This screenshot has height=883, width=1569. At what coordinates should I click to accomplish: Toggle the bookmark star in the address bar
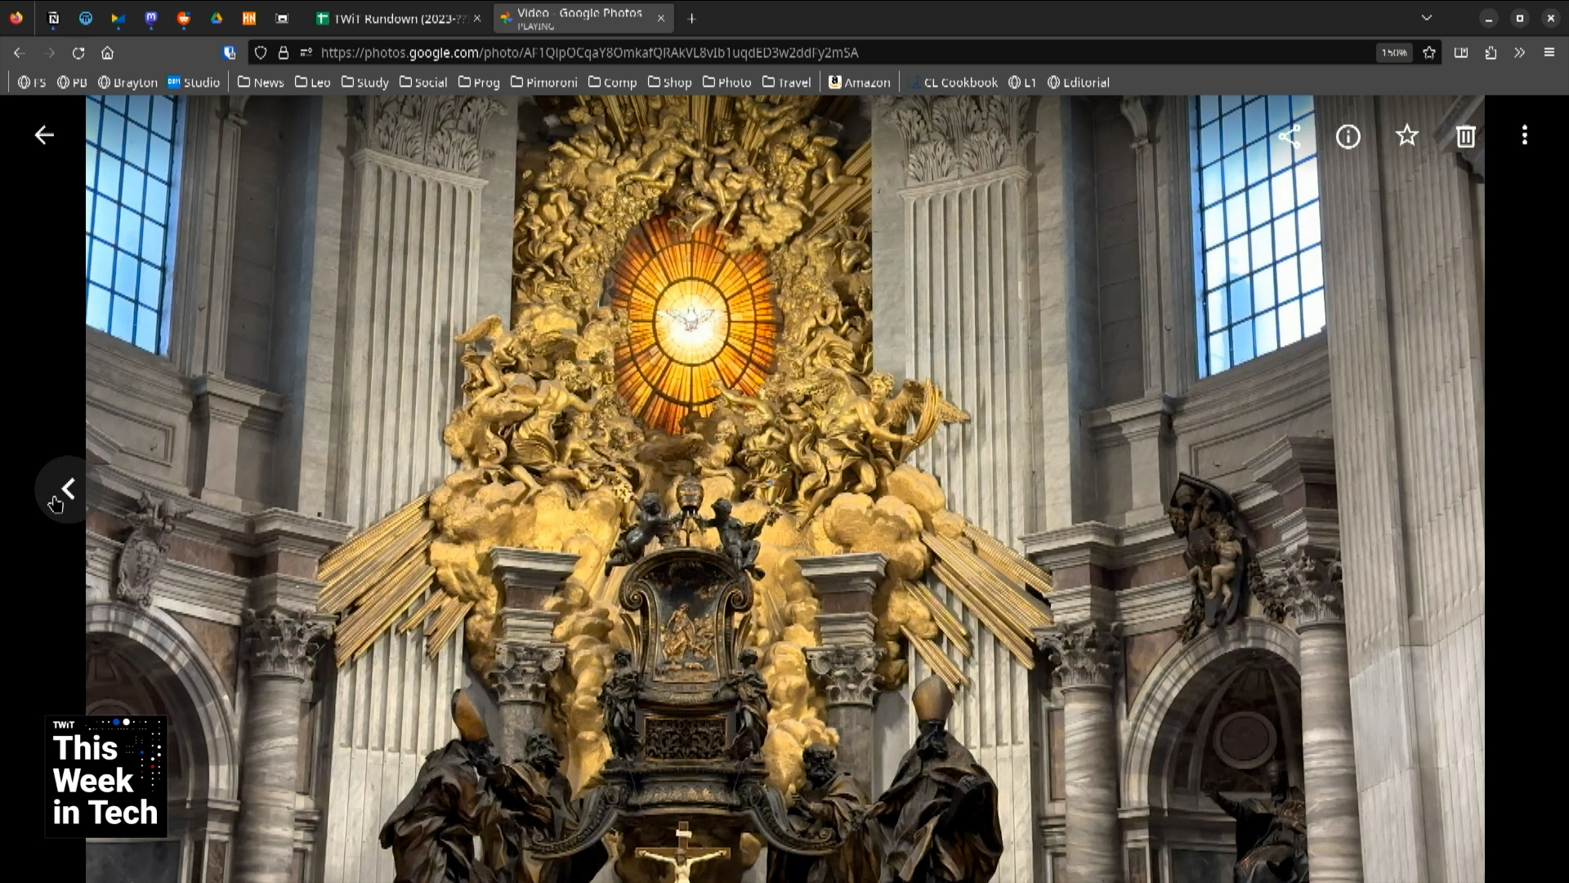[1428, 52]
